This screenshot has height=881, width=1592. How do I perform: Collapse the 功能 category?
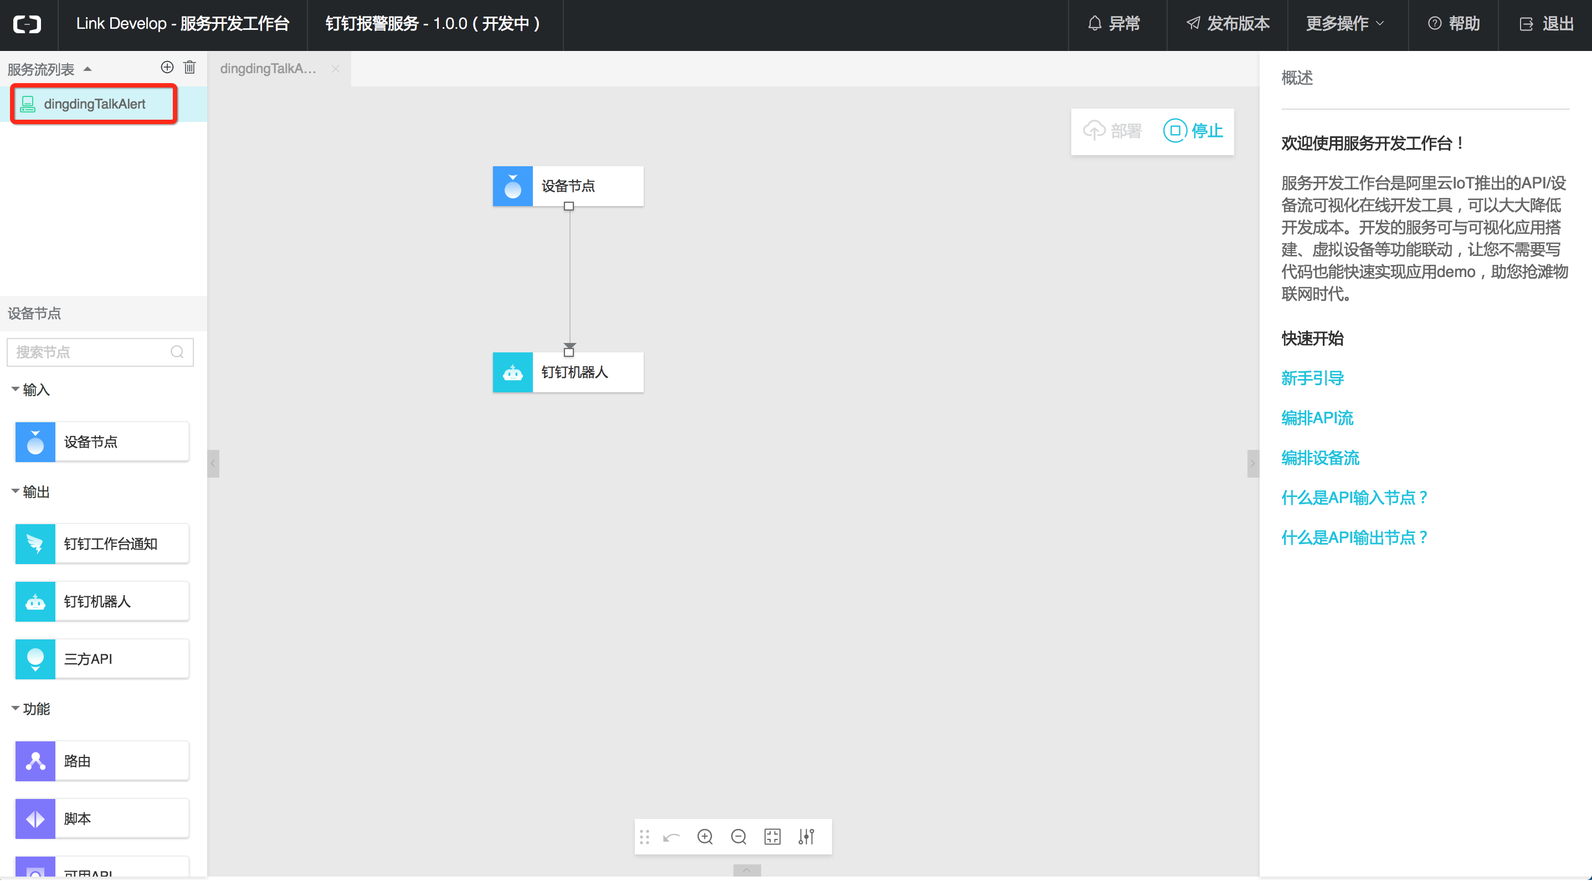point(15,709)
